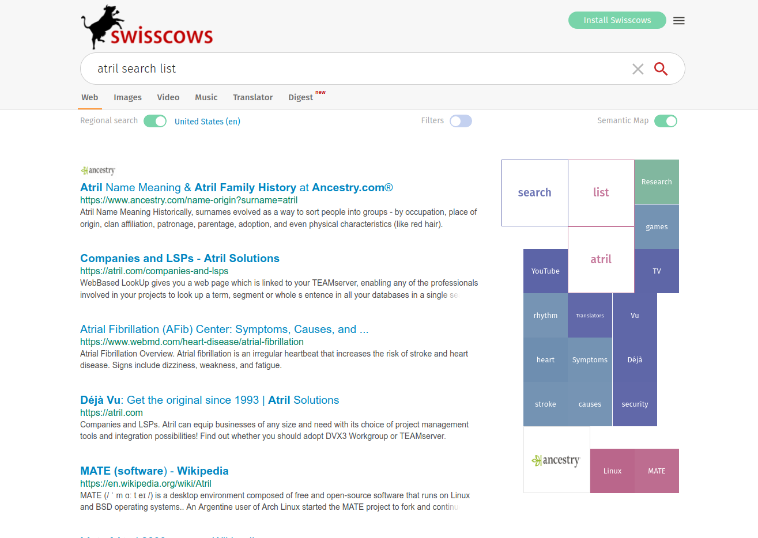Select the 'search' tile in semantic map

tap(535, 193)
